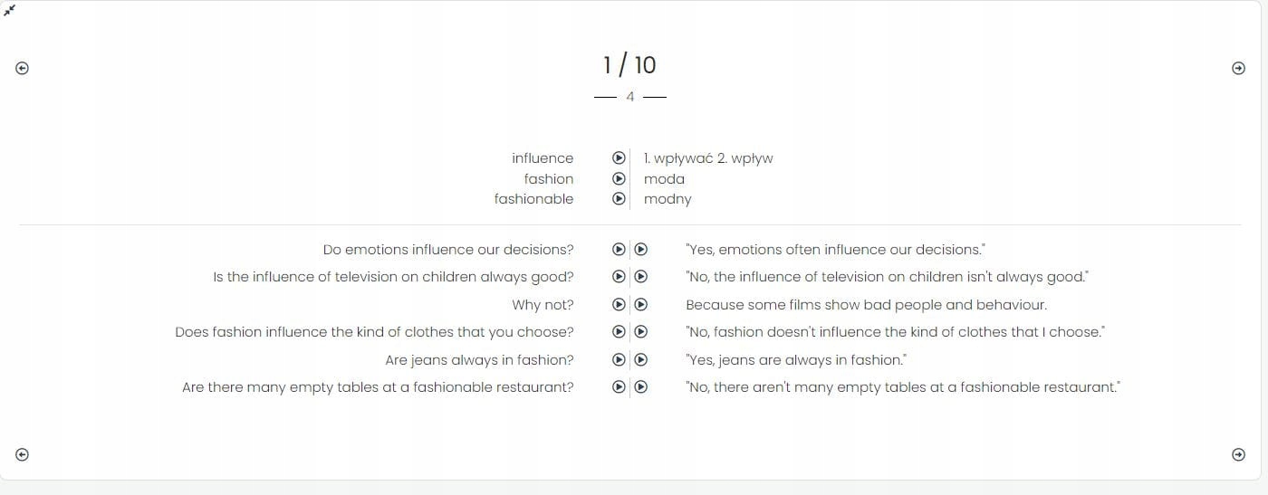Click the Polish translation 'moda'
The height and width of the screenshot is (495, 1268).
664,179
